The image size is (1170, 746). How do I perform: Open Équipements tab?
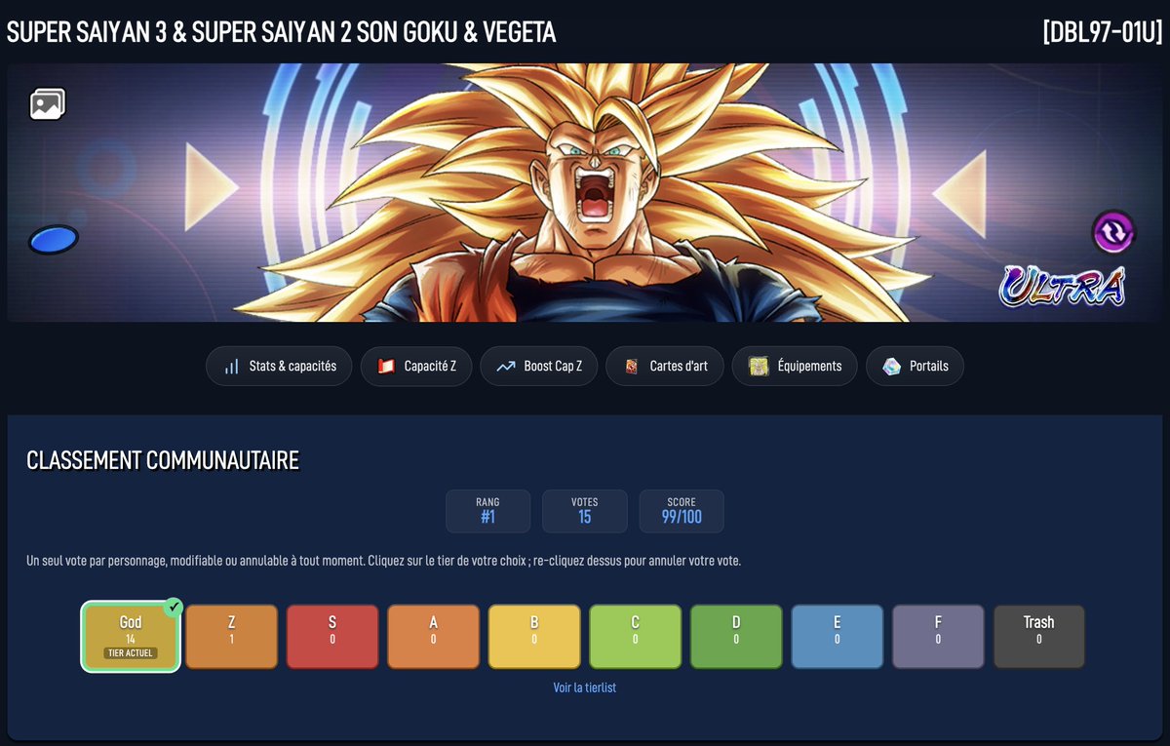click(795, 367)
